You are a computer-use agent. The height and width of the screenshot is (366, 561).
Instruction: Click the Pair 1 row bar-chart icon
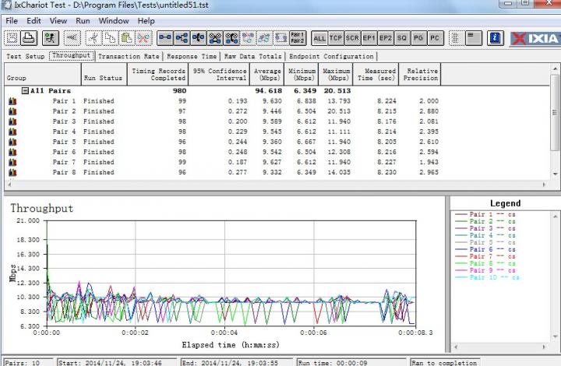coord(13,101)
